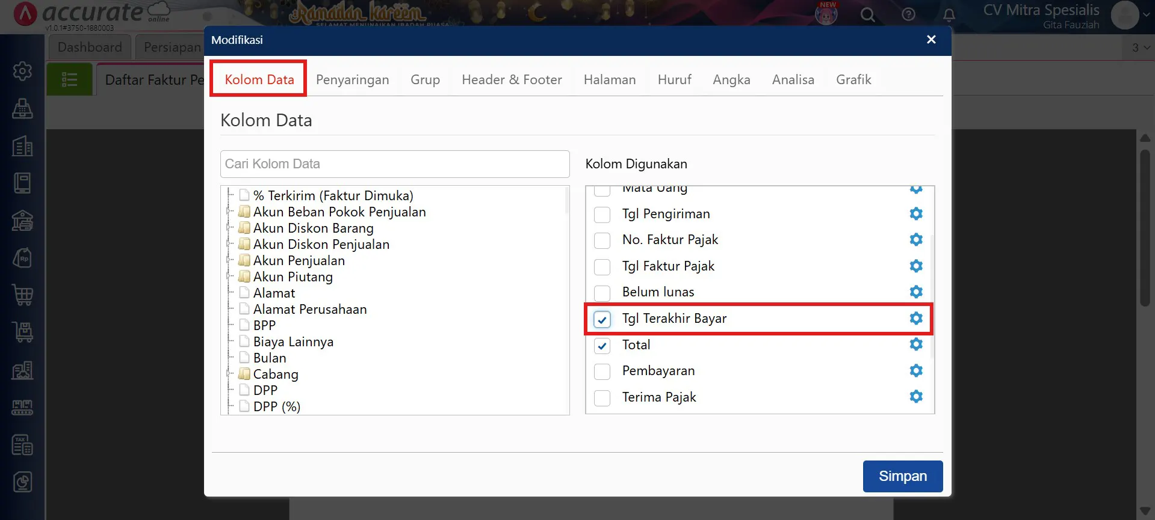The width and height of the screenshot is (1155, 520).
Task: Switch to the Huruf tab
Action: pyautogui.click(x=674, y=79)
